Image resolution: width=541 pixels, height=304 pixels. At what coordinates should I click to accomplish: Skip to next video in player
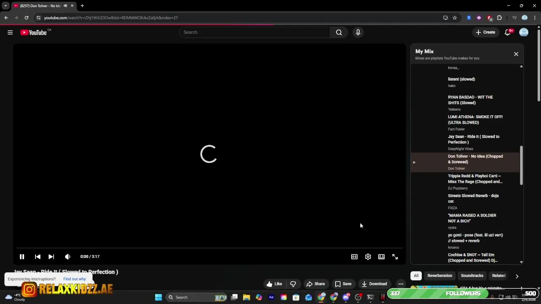tap(51, 257)
